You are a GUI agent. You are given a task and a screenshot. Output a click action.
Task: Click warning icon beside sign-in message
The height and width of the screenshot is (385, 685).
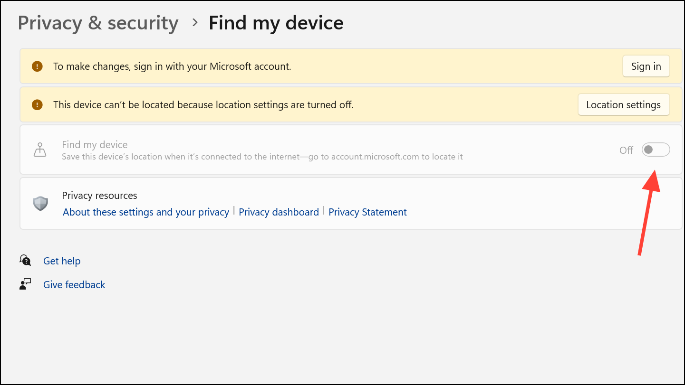coord(37,66)
